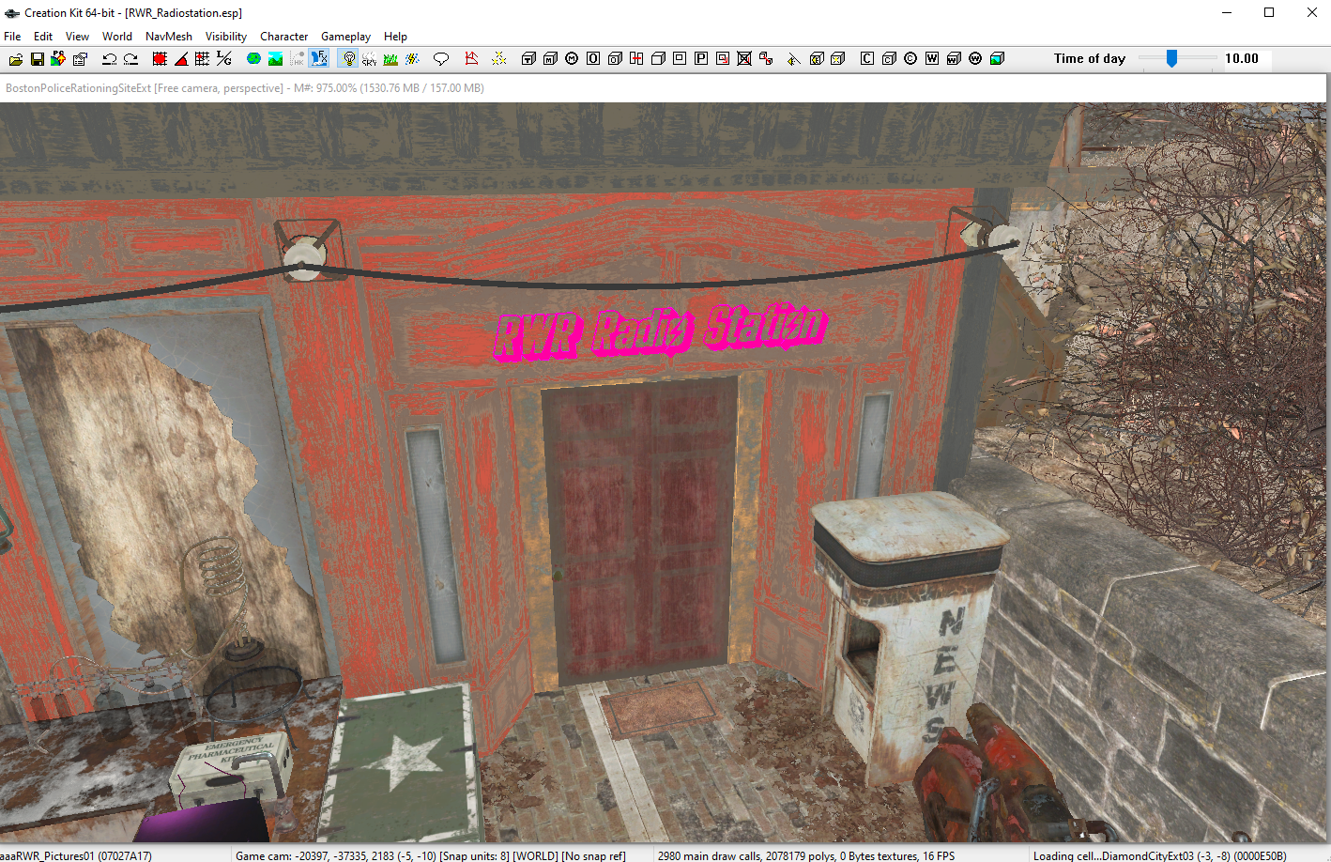Screen dimensions: 1331x862
Task: Click the boxed W toolbar icon
Action: 932,59
